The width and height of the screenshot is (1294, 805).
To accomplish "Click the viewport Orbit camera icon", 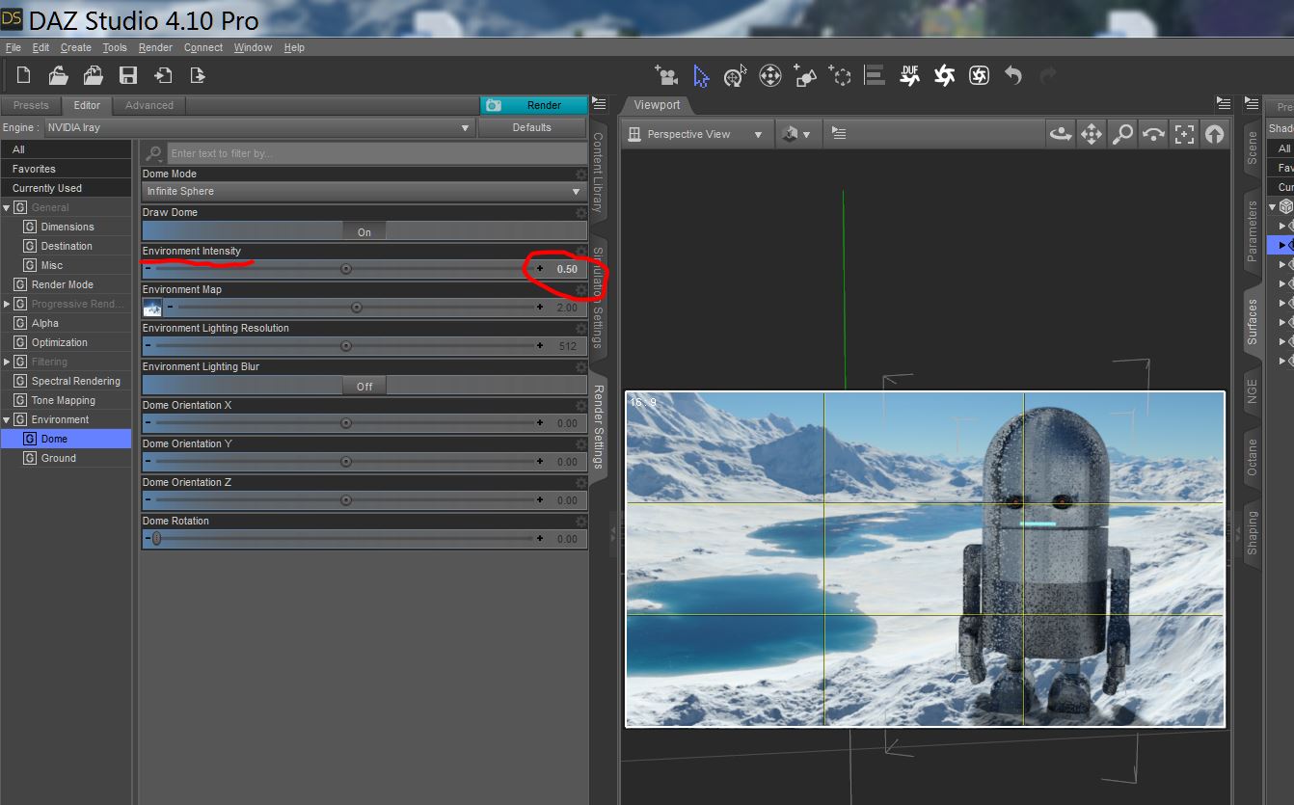I will (1061, 134).
